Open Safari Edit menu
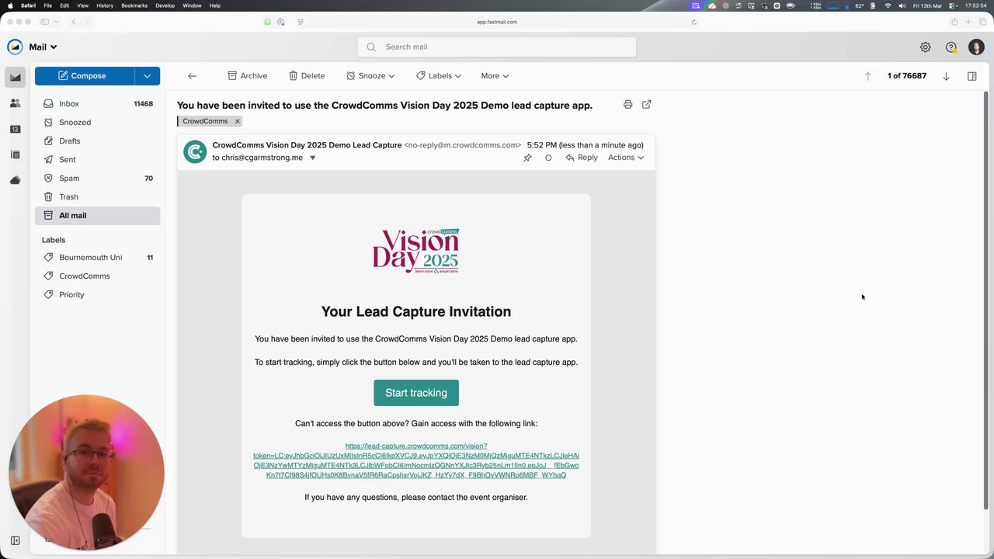The width and height of the screenshot is (994, 559). tap(64, 5)
